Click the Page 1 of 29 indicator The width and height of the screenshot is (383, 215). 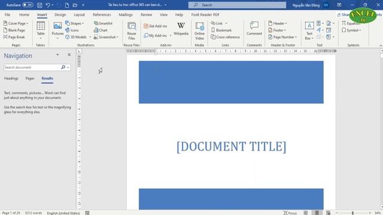coord(11,213)
